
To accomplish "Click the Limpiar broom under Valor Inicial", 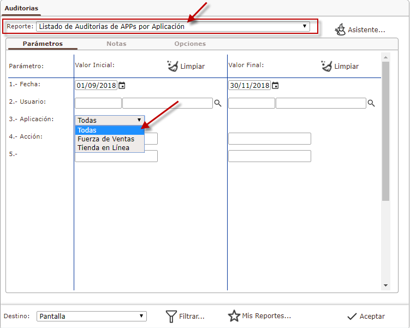I will pyautogui.click(x=173, y=66).
